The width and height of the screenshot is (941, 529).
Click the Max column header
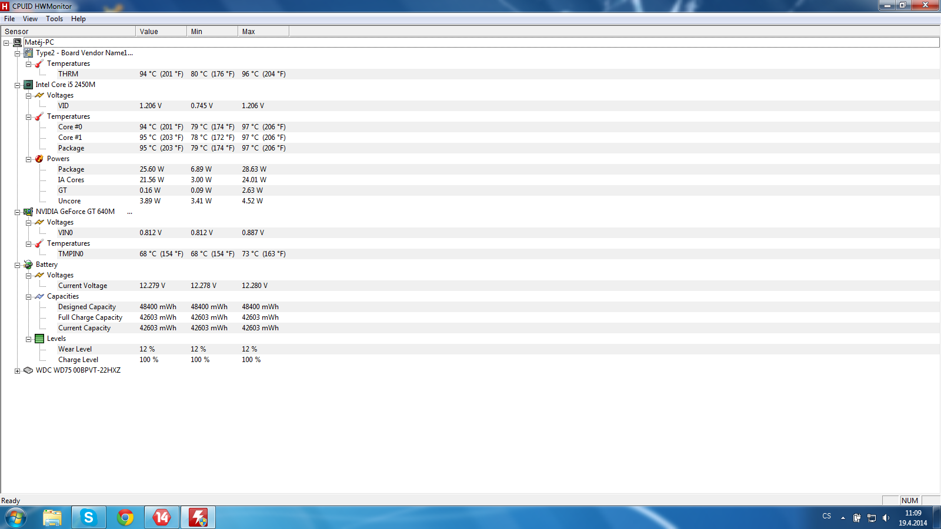point(263,31)
